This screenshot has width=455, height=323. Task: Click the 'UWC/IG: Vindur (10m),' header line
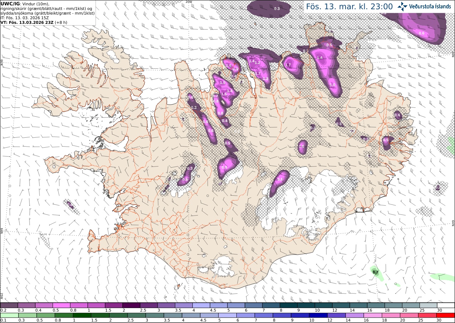[25, 4]
